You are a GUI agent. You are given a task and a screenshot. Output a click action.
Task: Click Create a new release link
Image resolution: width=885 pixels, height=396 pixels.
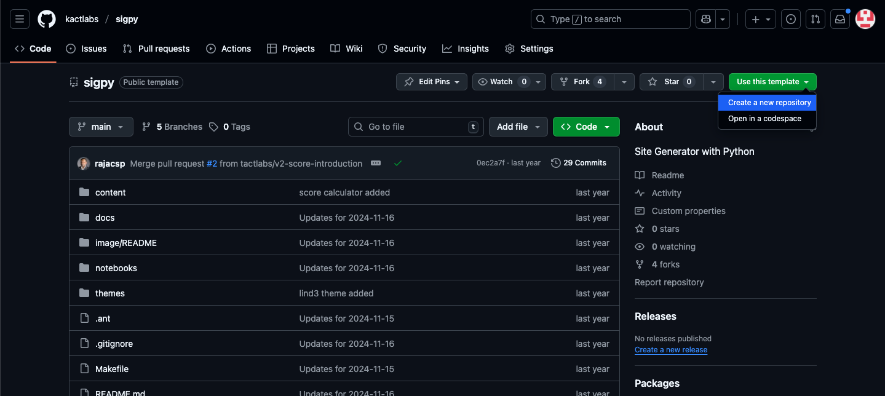click(x=670, y=350)
